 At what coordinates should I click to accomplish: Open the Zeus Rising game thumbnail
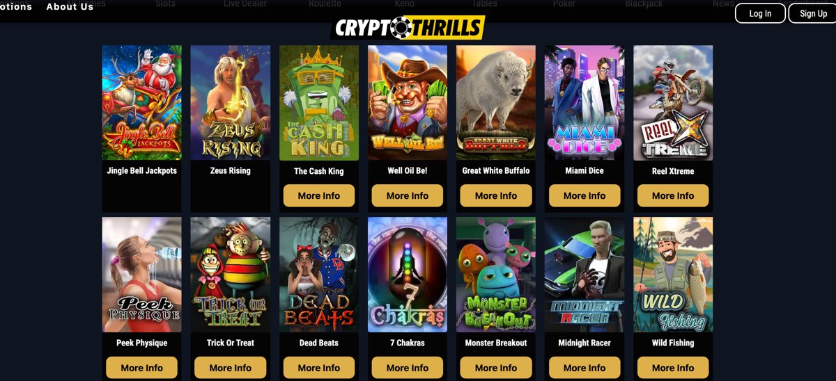[x=231, y=103]
